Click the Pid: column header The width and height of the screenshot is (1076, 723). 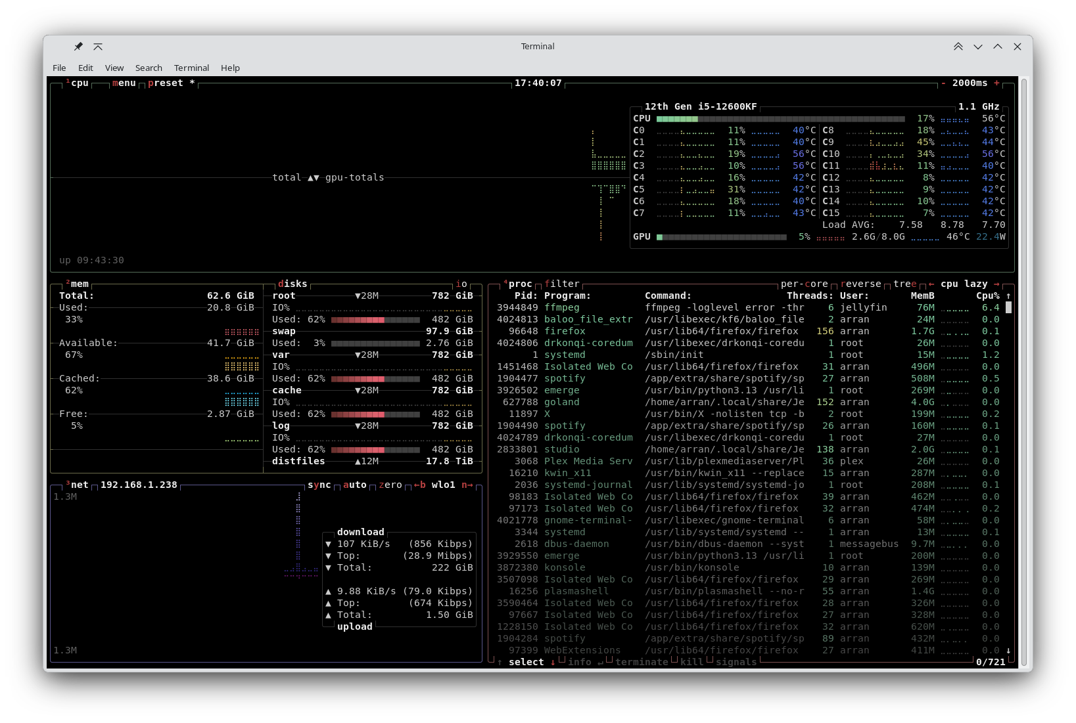[526, 296]
